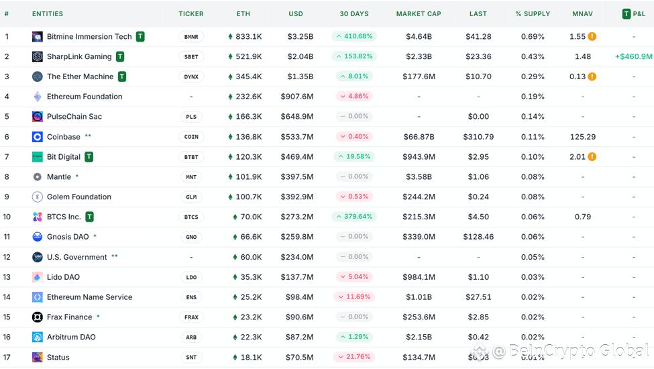Click the Arbitrum DAO logo icon

coord(37,337)
